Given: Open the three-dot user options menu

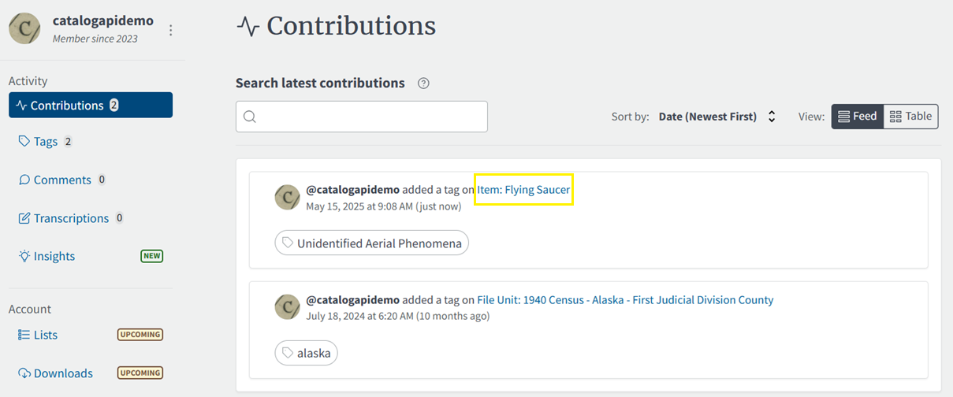Looking at the screenshot, I should pos(171,30).
